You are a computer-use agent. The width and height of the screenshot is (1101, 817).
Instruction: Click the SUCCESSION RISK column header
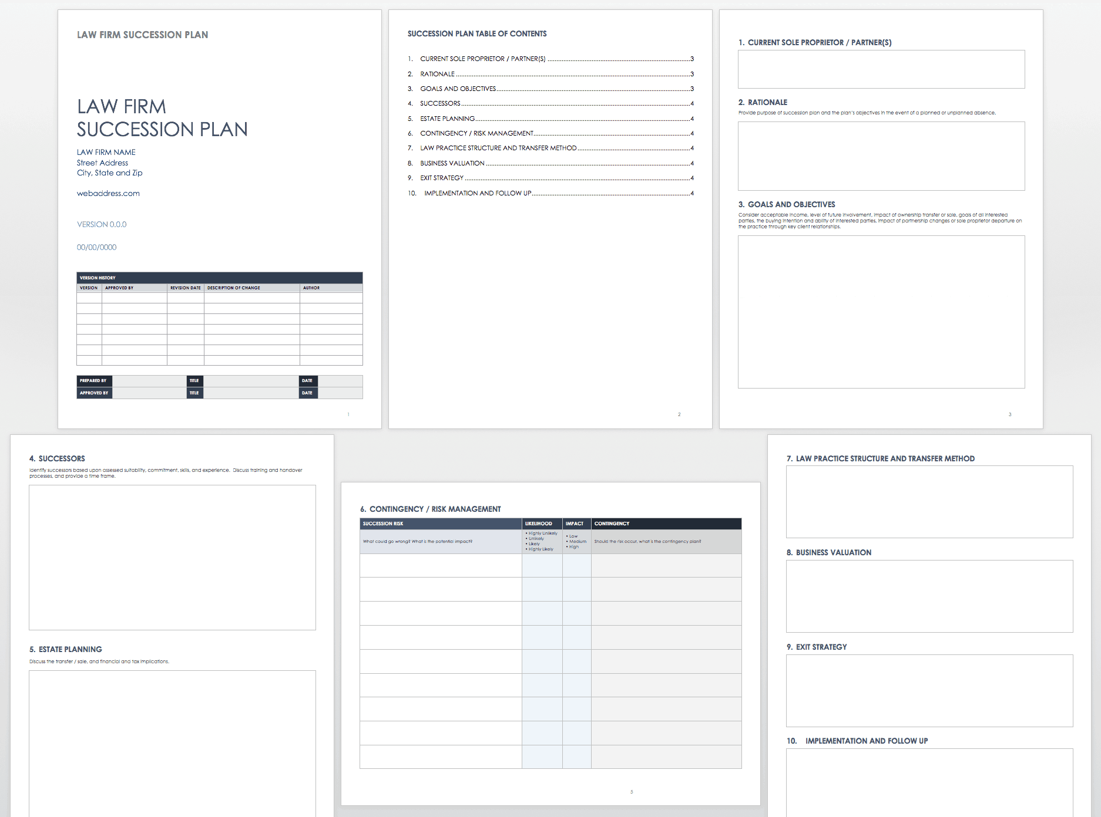(x=441, y=524)
